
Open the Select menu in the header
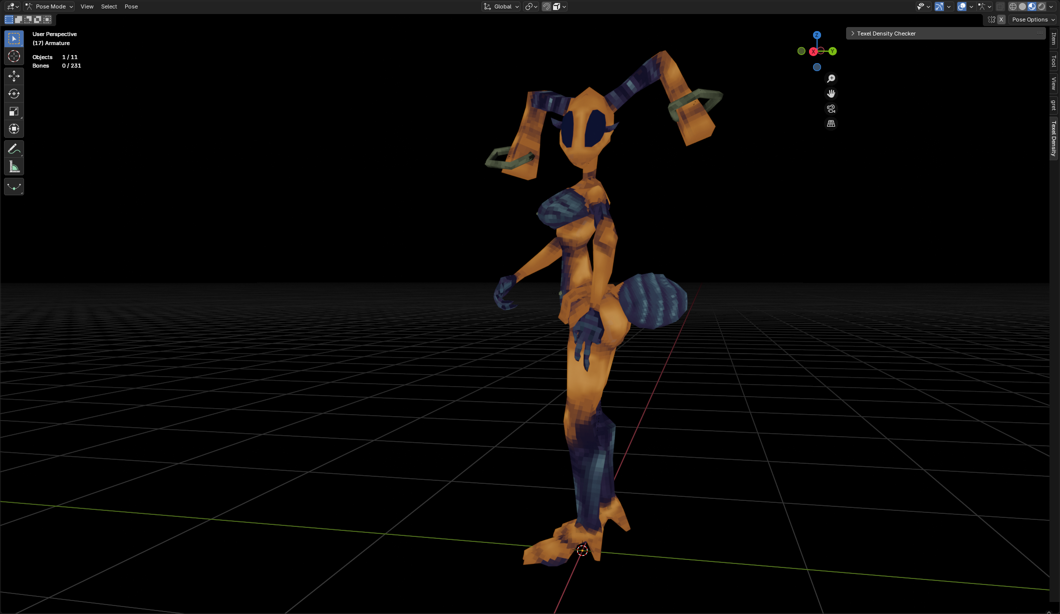[x=109, y=7]
